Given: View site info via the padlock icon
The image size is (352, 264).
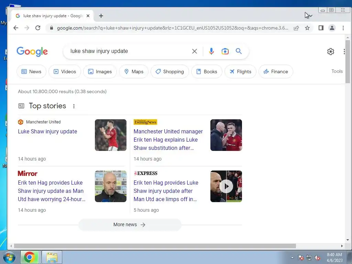Looking at the screenshot, I should pyautogui.click(x=52, y=28).
